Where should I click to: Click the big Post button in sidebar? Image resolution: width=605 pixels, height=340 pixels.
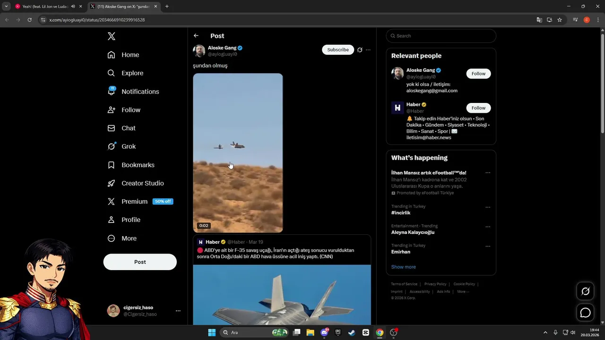140,262
